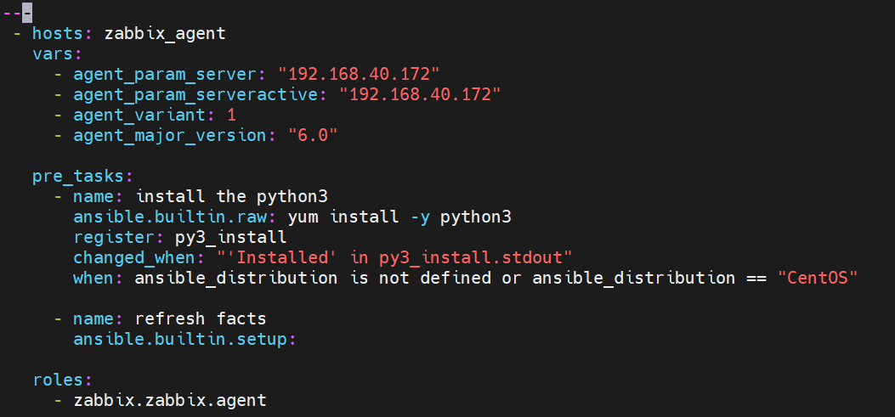The width and height of the screenshot is (895, 417).
Task: Click the role 'zabbix.zabbix.agent'
Action: point(170,401)
